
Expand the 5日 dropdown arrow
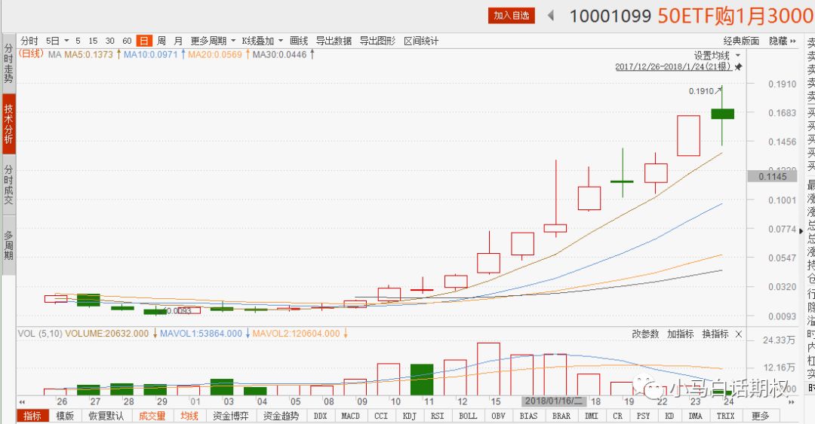tap(66, 41)
